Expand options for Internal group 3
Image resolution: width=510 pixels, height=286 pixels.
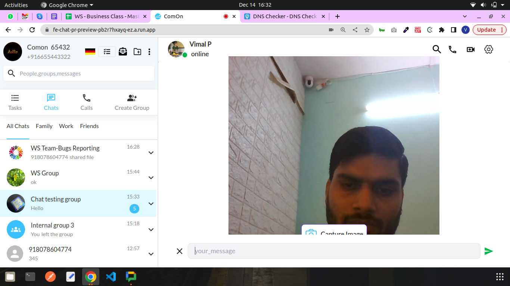(x=151, y=230)
